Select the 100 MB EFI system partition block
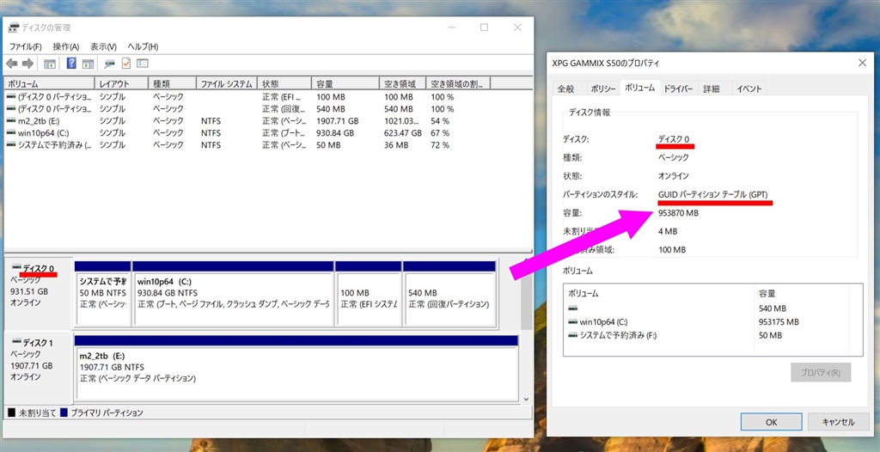This screenshot has width=880, height=452. click(368, 298)
